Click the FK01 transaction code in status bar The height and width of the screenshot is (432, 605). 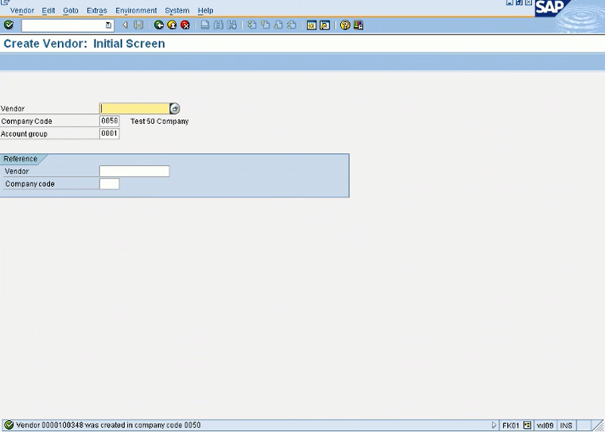tap(510, 426)
